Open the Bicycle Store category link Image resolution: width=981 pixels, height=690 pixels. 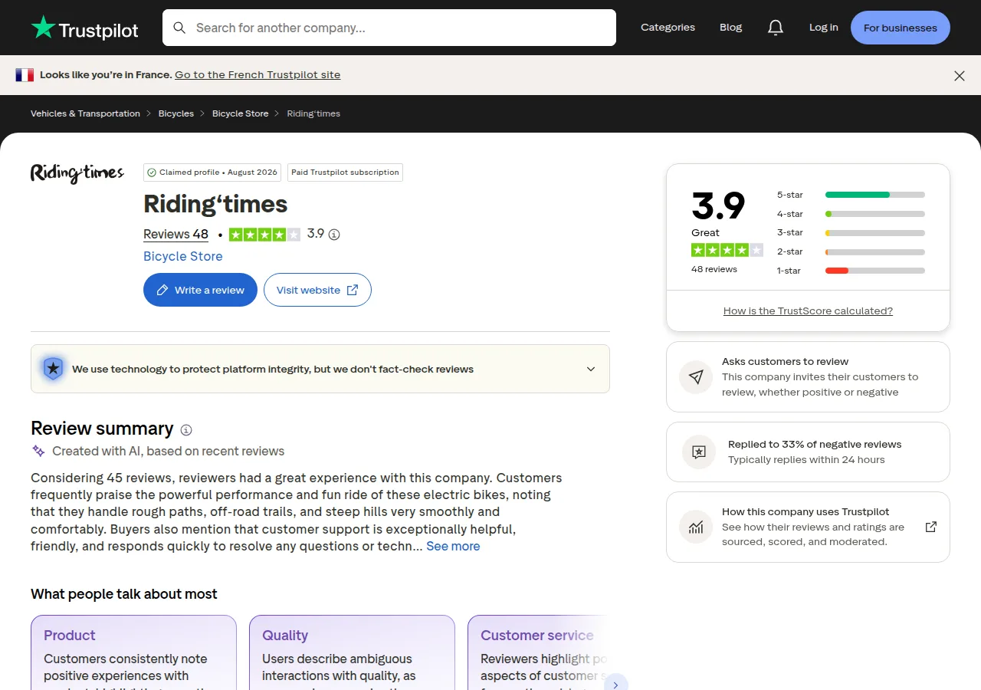(x=183, y=256)
